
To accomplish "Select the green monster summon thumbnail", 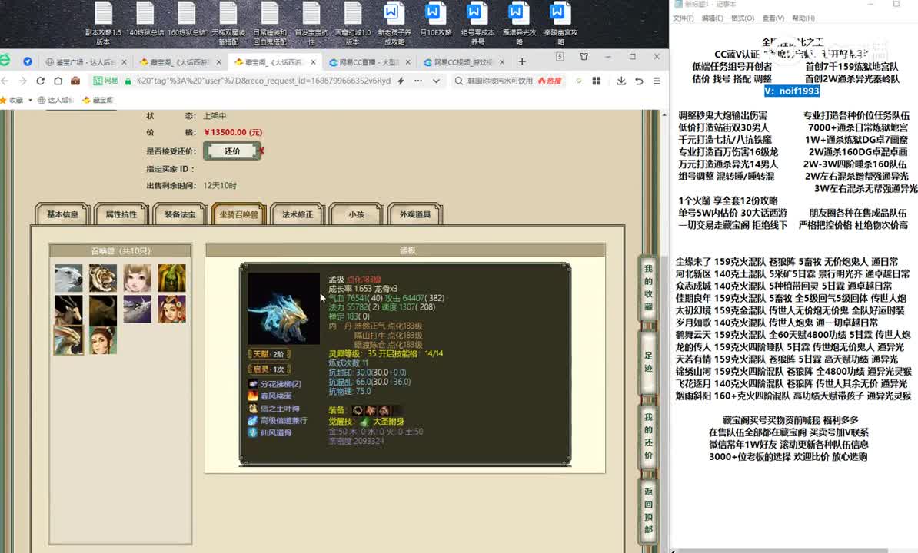I will pos(171,278).
